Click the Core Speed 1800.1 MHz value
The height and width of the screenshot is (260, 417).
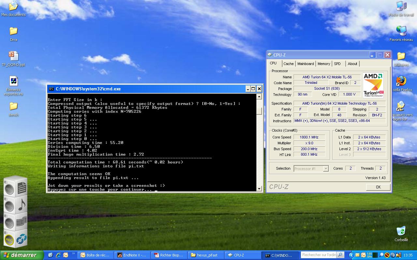pos(309,137)
